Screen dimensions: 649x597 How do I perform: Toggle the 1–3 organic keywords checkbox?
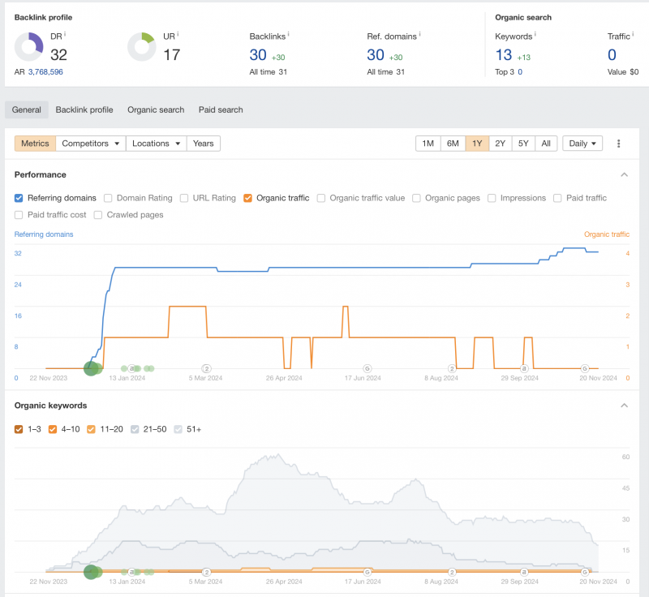coord(19,429)
